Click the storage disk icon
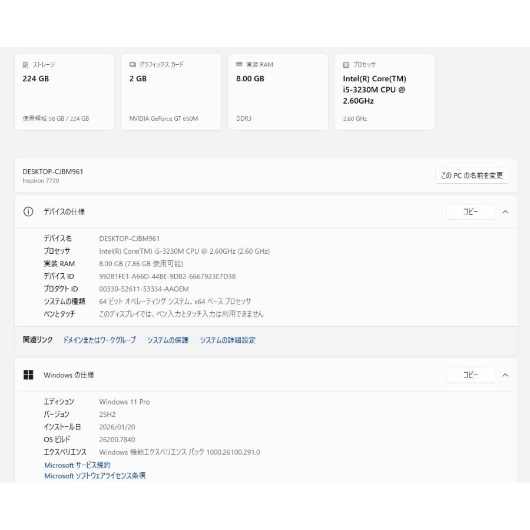 pyautogui.click(x=25, y=65)
